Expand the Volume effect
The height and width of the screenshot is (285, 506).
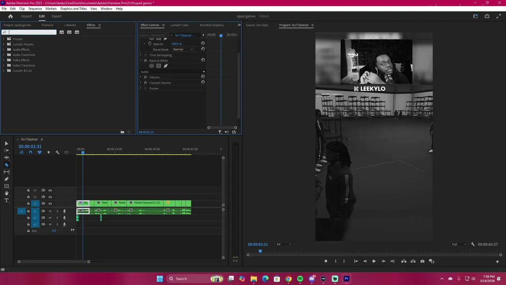[141, 77]
